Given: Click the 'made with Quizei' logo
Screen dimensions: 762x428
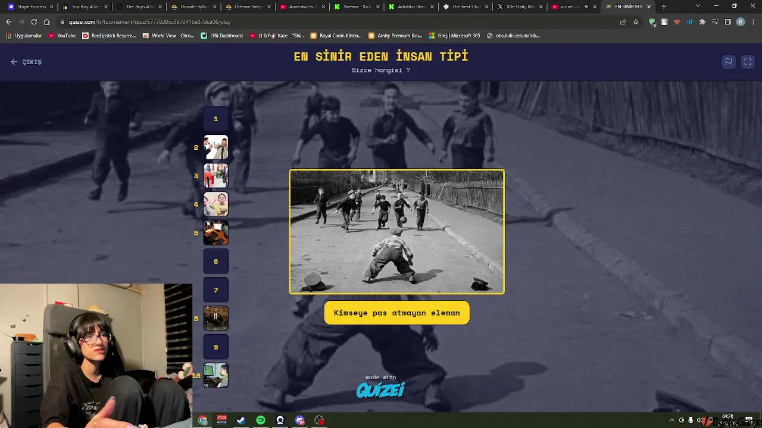Looking at the screenshot, I should pyautogui.click(x=380, y=386).
